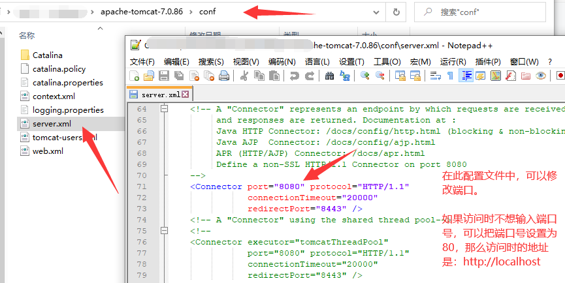Open the 语言(L) menu
This screenshot has height=283, width=565.
click(x=317, y=62)
